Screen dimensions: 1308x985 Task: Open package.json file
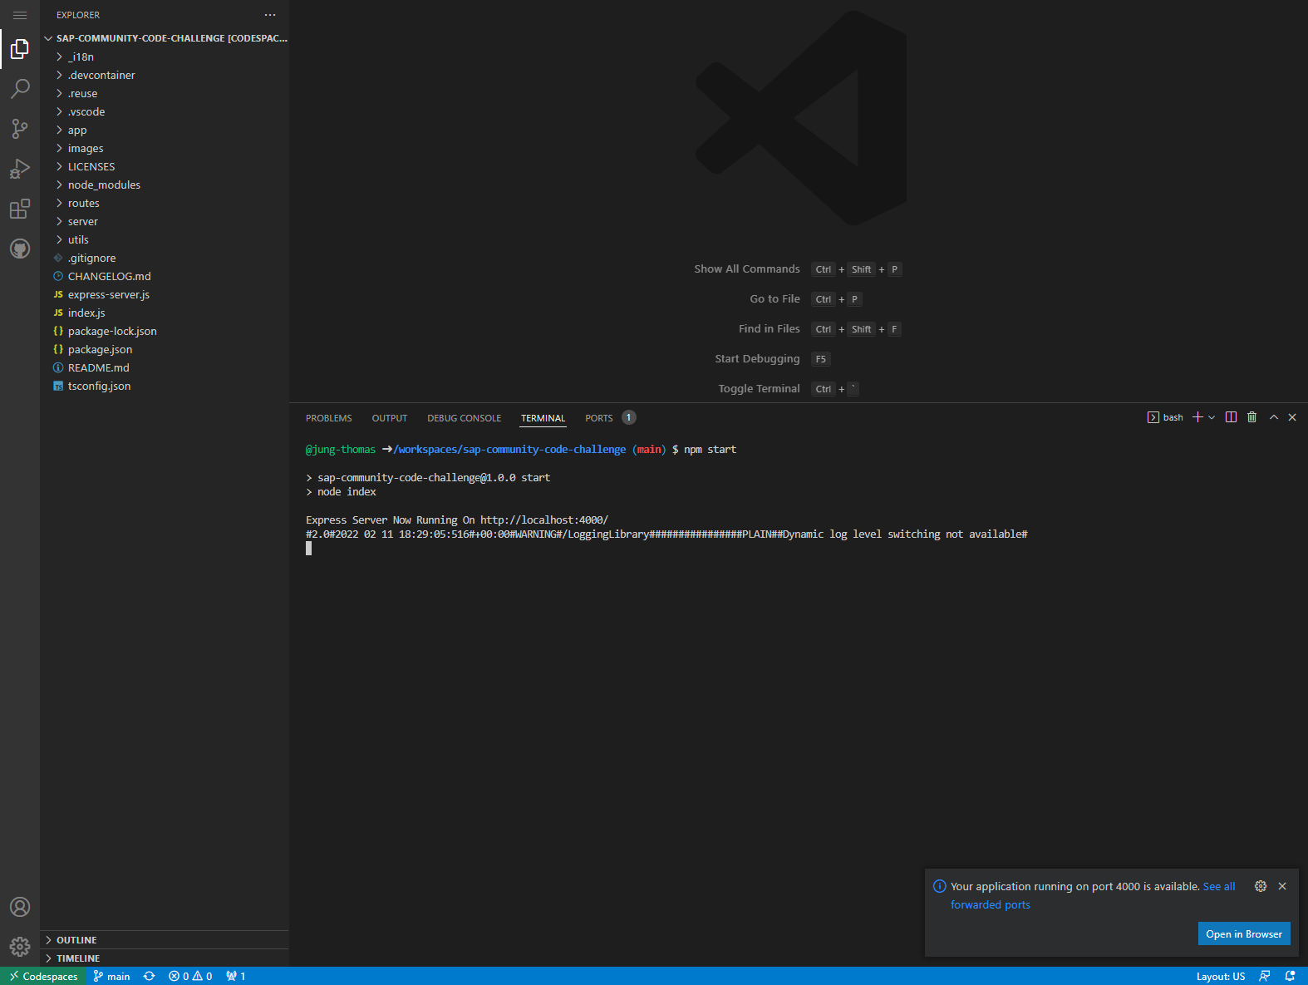click(x=165, y=349)
